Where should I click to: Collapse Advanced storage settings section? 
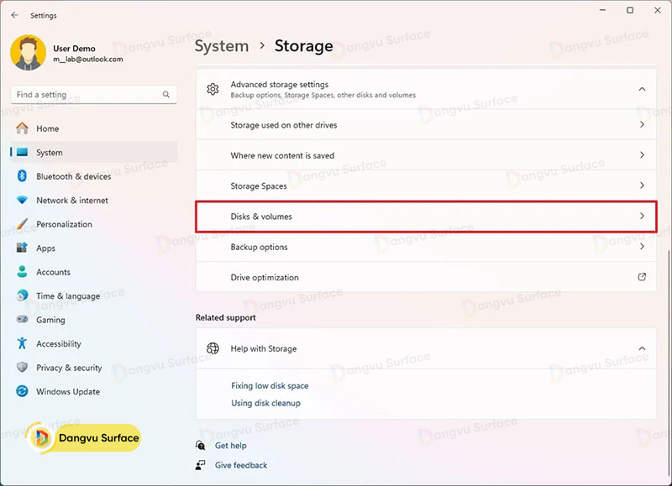642,89
